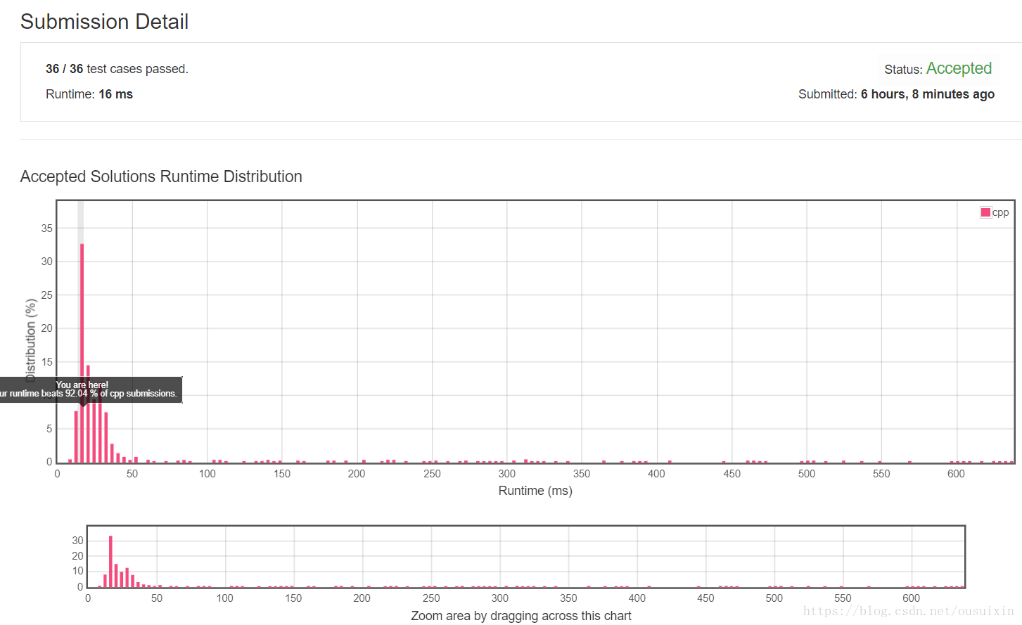Click the 'Submitted: 6 hours, 8 minutes ago' text

896,94
